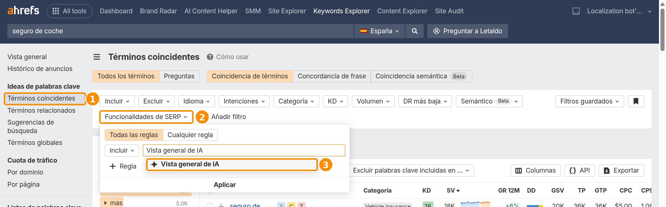666x207 pixels.
Task: Select Términos coincidentes in sidebar
Action: [41, 98]
